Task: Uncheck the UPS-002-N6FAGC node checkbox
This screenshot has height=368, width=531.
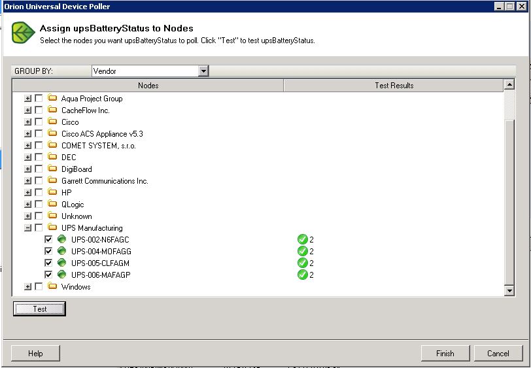Action: click(x=48, y=239)
